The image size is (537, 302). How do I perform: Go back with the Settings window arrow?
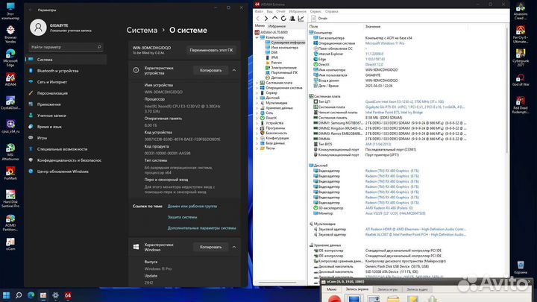pyautogui.click(x=30, y=10)
